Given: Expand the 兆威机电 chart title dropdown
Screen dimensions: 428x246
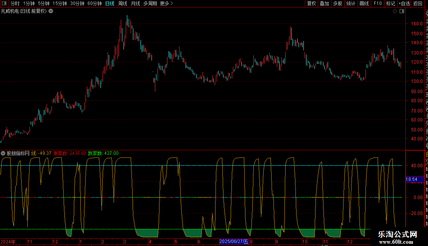Looking at the screenshot, I should tap(51, 11).
